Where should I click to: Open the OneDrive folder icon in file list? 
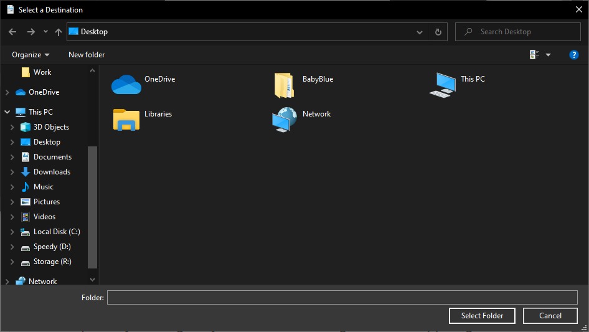point(126,84)
